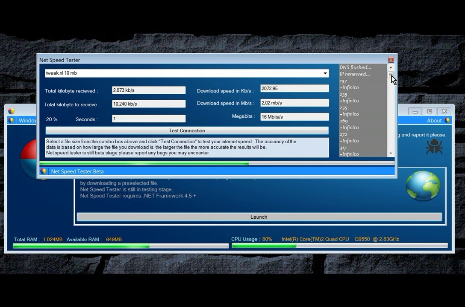Click the log scrollbar up arrow
The height and width of the screenshot is (307, 465).
pos(391,67)
